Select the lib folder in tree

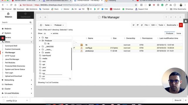pyautogui.click(x=48, y=44)
